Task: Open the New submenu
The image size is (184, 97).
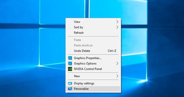Action: click(93, 76)
